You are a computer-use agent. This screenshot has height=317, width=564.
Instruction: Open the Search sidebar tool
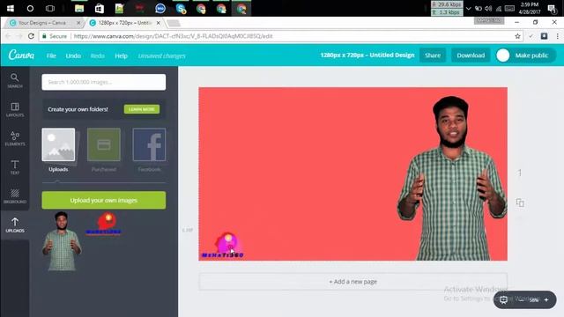click(x=15, y=80)
